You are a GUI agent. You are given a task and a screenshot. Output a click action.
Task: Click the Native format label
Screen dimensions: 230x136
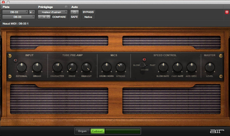pos(88,17)
